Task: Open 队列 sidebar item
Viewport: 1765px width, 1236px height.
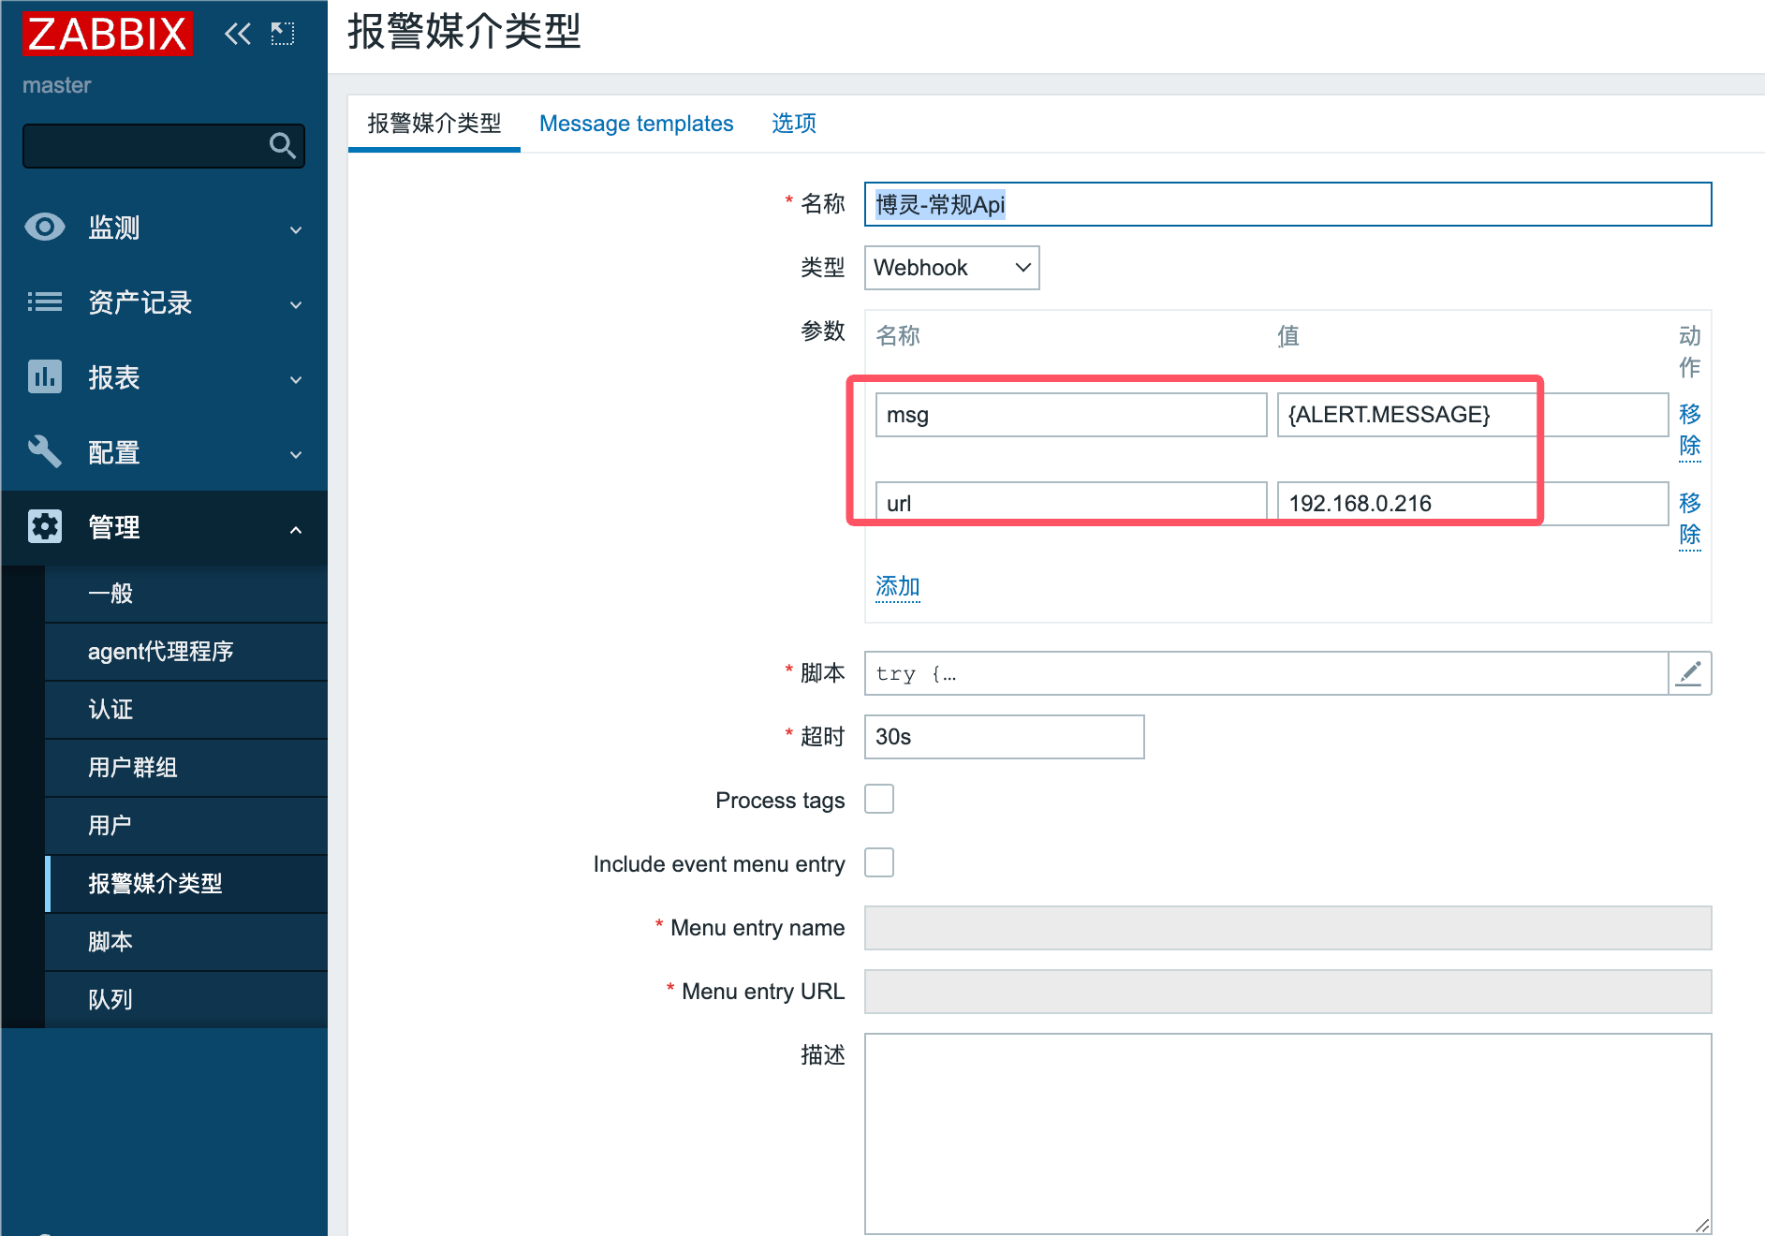Action: pyautogui.click(x=186, y=1000)
